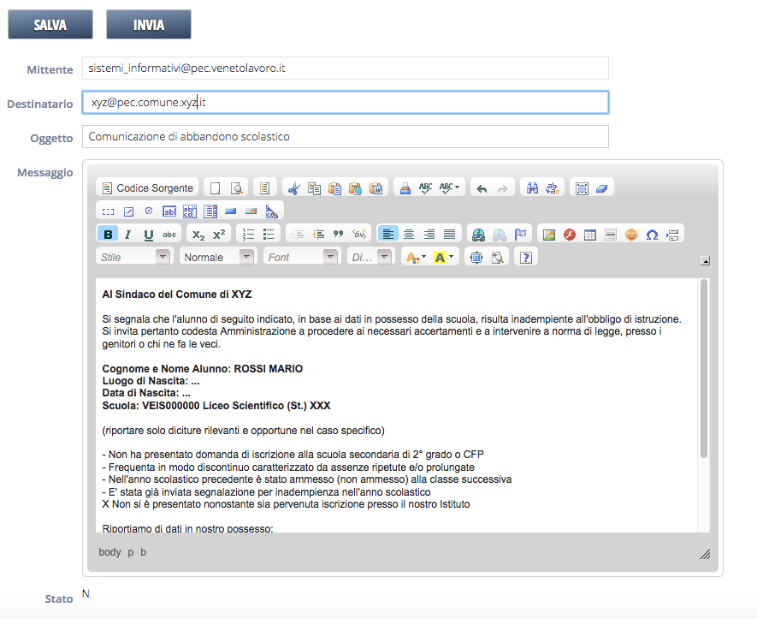The image size is (757, 619).
Task: Toggle underline text formatting
Action: [x=149, y=234]
